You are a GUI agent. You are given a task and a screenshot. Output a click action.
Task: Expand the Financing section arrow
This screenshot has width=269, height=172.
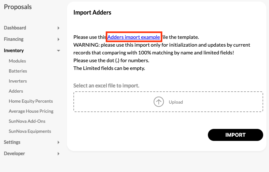click(x=59, y=39)
